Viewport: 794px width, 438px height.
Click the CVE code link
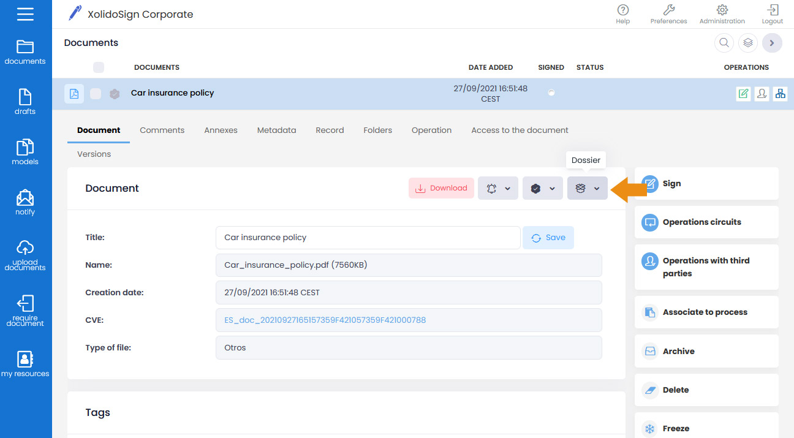click(x=325, y=320)
